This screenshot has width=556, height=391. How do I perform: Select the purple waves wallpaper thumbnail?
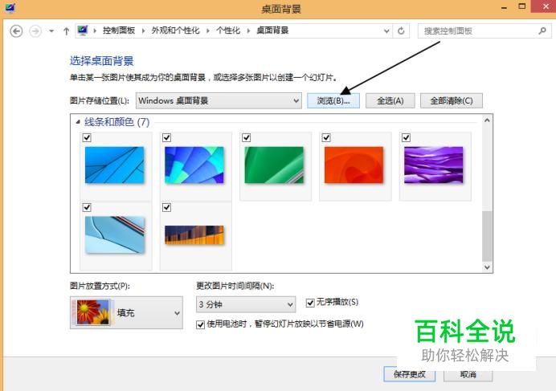(x=434, y=165)
